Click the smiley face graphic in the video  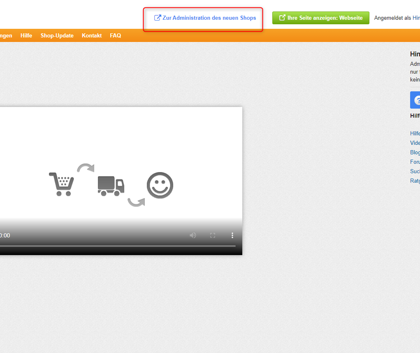(160, 185)
